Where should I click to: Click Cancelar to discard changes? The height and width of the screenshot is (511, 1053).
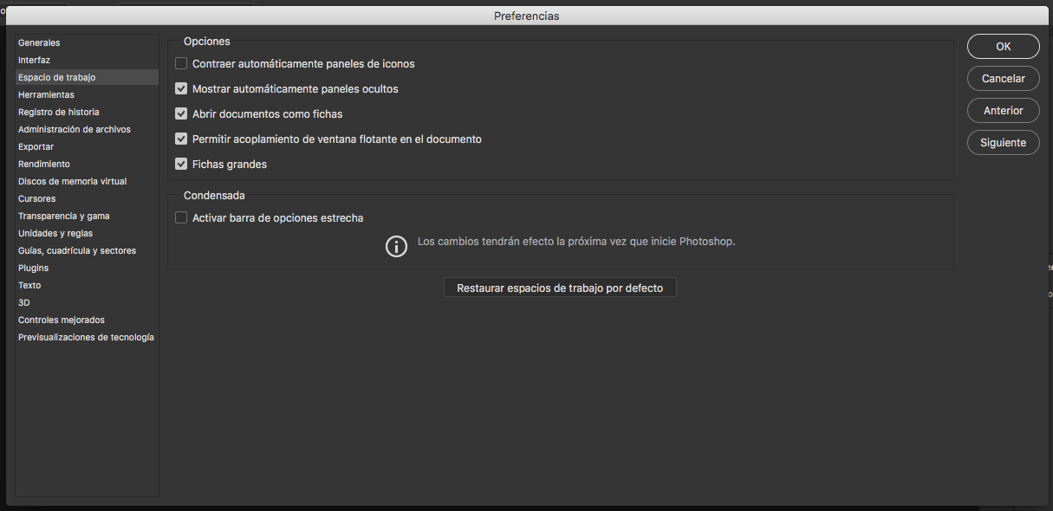(1003, 79)
